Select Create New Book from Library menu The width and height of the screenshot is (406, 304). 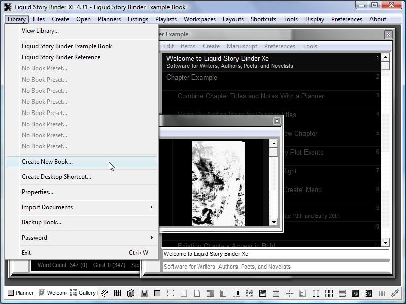click(x=47, y=162)
